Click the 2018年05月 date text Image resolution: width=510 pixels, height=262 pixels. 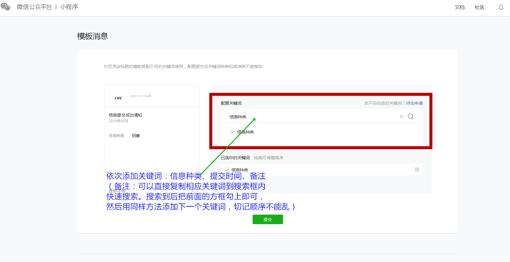click(x=119, y=121)
